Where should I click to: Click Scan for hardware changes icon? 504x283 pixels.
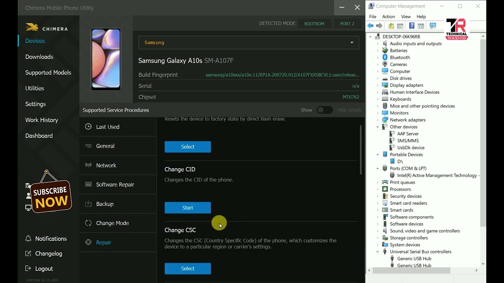coord(433,26)
